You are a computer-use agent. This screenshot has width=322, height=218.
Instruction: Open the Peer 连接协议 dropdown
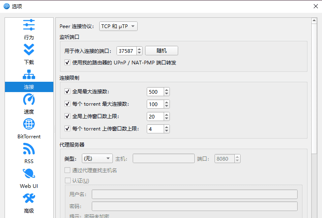118,26
